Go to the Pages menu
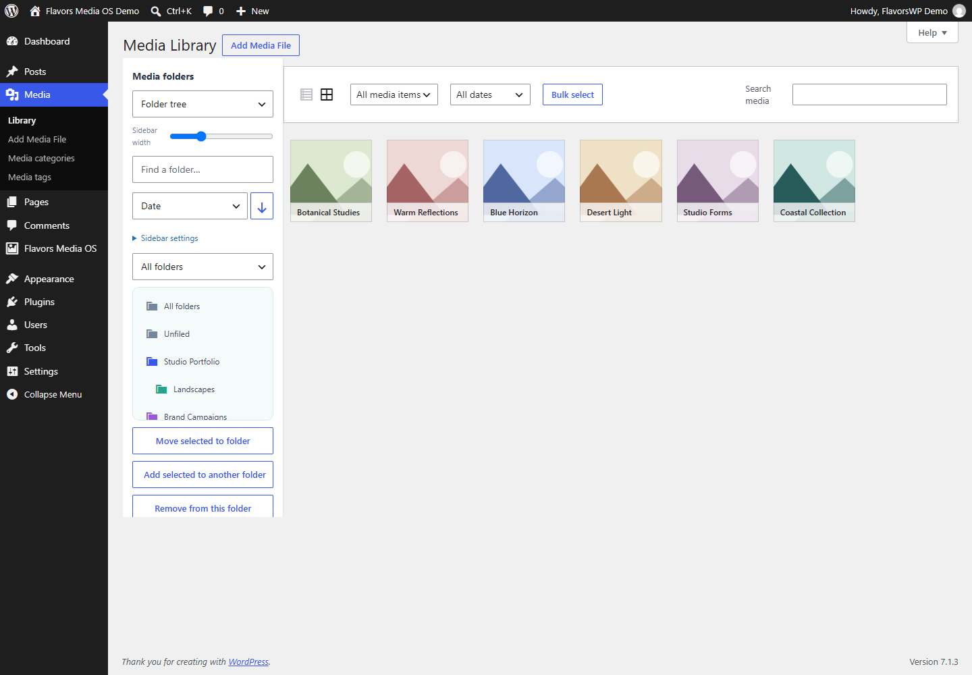Image resolution: width=972 pixels, height=675 pixels. coord(54,202)
